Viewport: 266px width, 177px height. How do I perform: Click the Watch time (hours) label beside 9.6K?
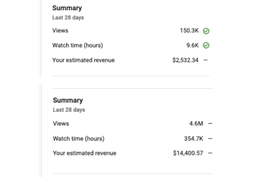(x=78, y=45)
